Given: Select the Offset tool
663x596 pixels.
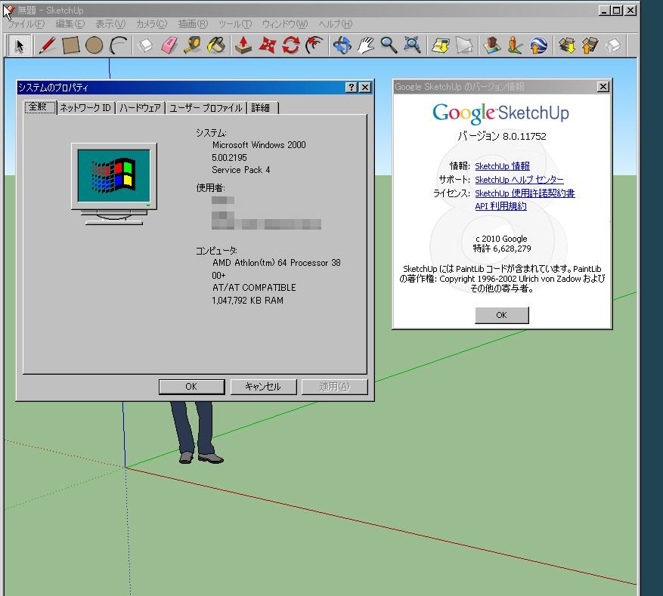Looking at the screenshot, I should [314, 45].
